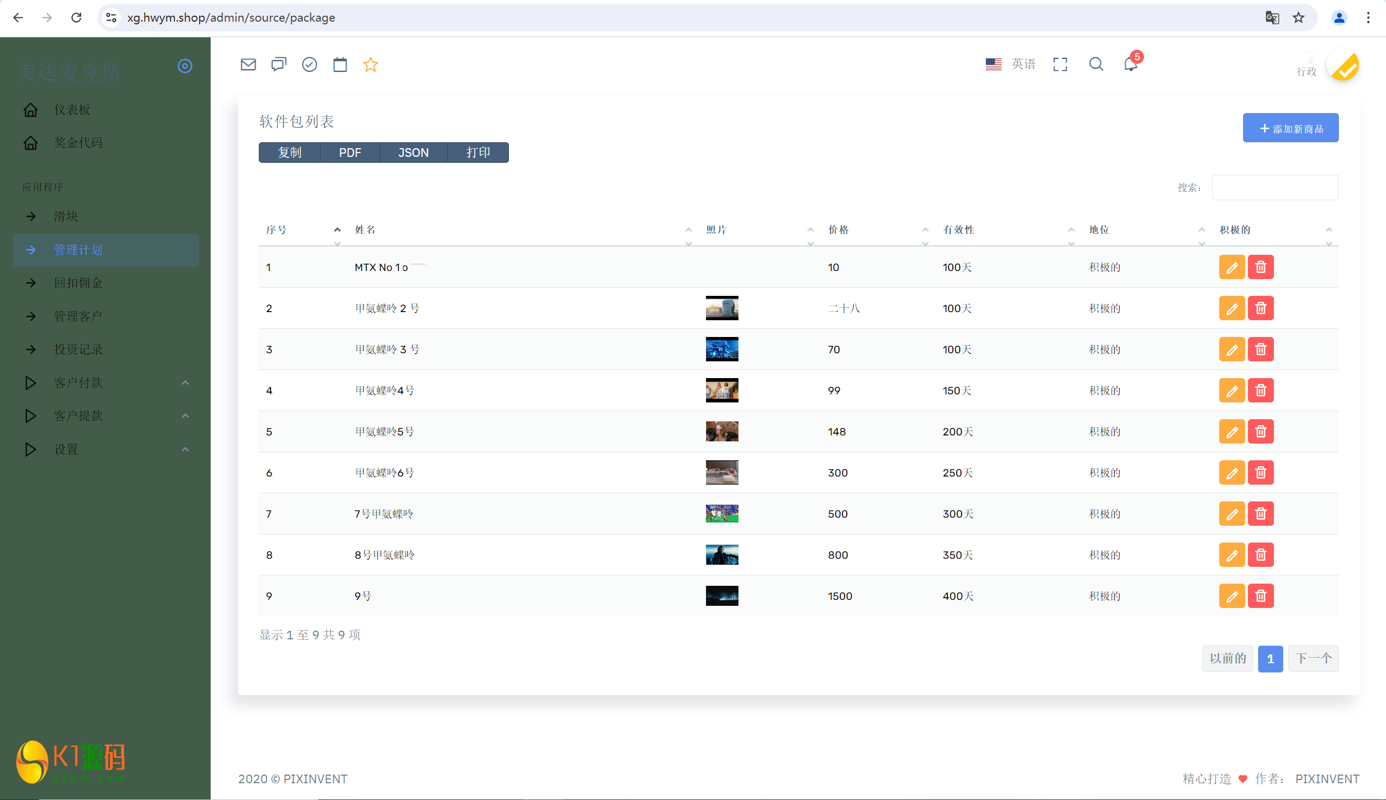
Task: Select 投资记录 in the sidebar
Action: tap(78, 349)
